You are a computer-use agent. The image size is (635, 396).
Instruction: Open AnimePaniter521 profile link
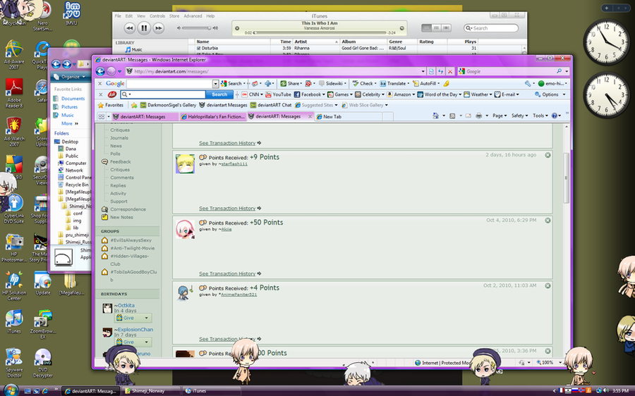239,295
